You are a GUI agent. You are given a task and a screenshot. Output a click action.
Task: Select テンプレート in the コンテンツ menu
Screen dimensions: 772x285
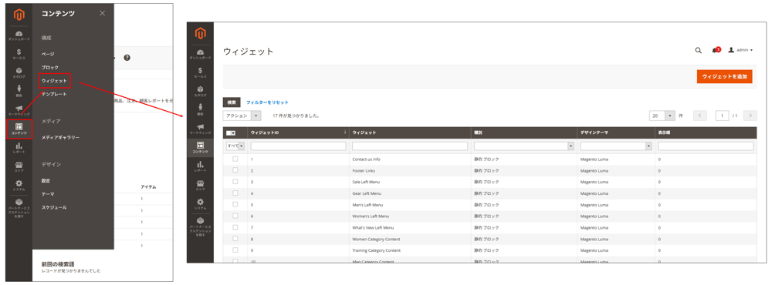point(54,94)
